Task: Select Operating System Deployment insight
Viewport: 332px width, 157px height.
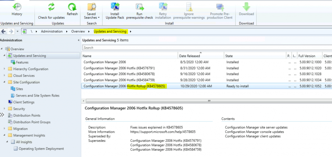Action: (x=41, y=149)
